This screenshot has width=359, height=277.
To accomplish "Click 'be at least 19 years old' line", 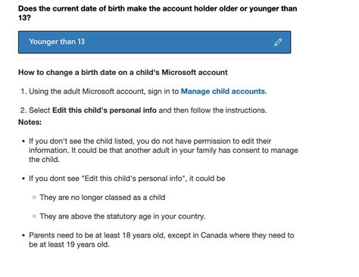I will (x=69, y=244).
